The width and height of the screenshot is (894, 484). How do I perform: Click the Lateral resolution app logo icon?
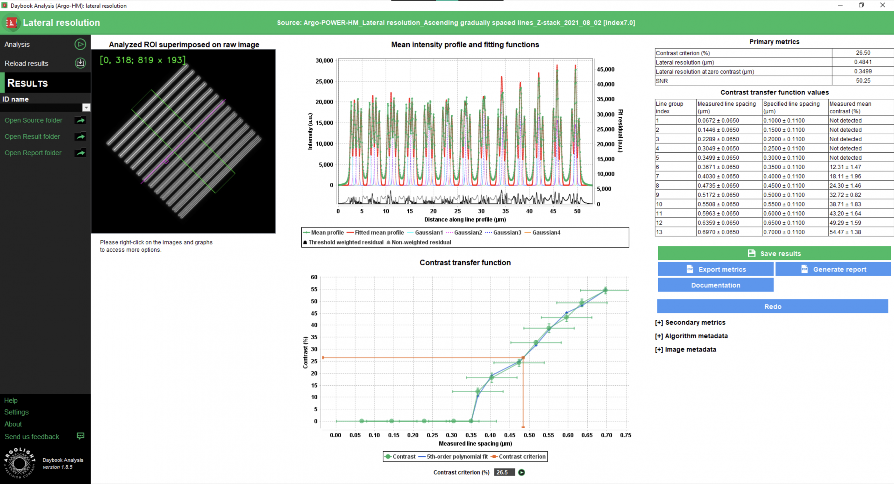pyautogui.click(x=11, y=23)
